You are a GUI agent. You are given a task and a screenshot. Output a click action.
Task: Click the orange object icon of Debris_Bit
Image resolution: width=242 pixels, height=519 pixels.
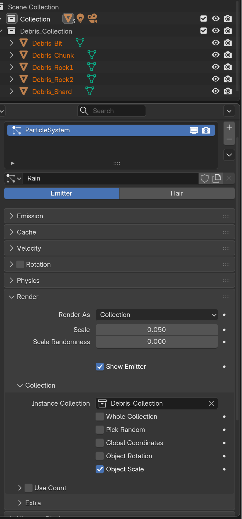(x=24, y=43)
